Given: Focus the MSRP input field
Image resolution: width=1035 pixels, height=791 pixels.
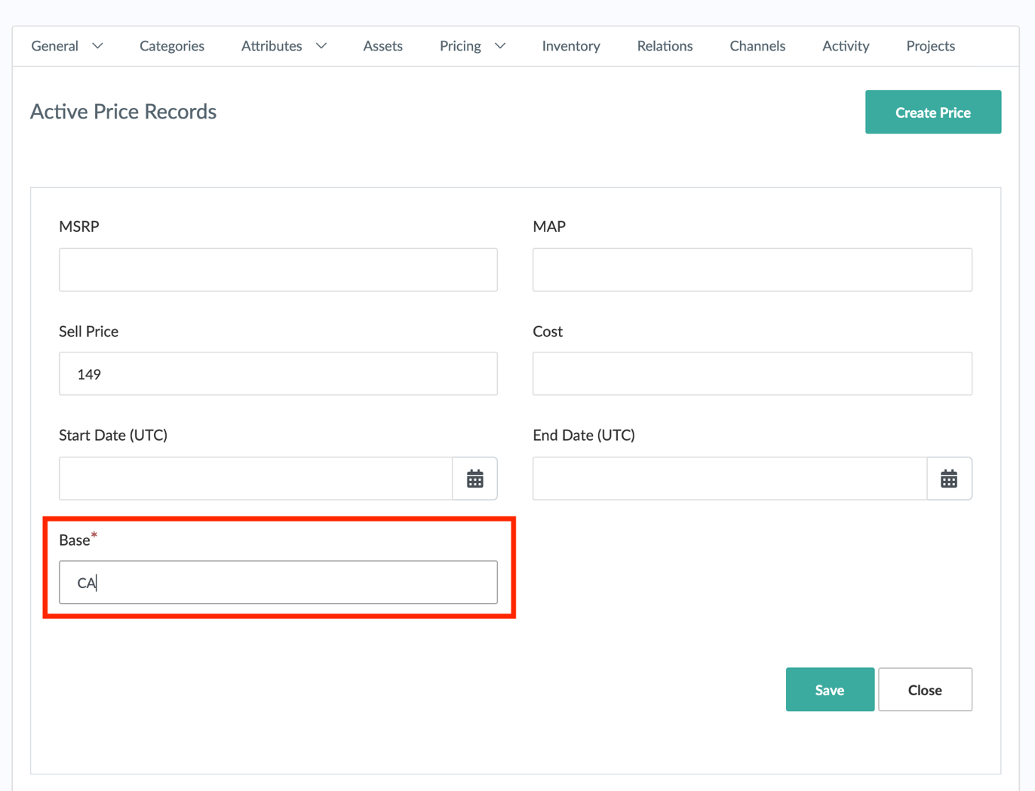Looking at the screenshot, I should tap(278, 270).
